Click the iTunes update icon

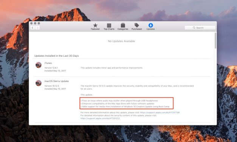point(39,65)
